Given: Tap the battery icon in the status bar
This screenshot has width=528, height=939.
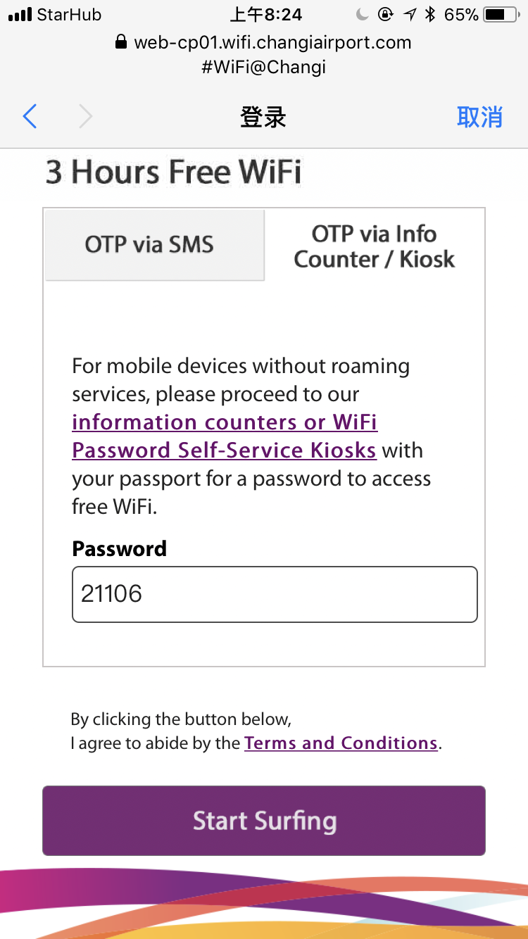Looking at the screenshot, I should point(500,15).
